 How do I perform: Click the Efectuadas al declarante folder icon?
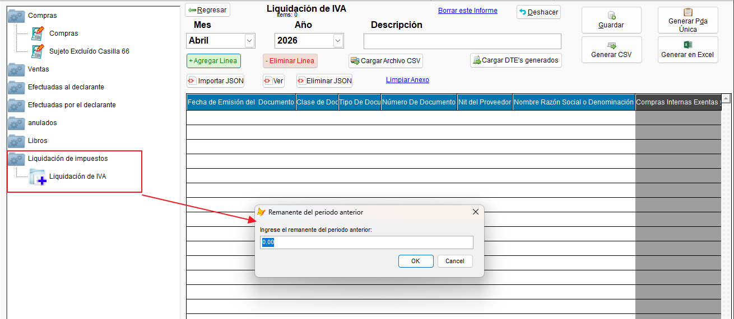[x=16, y=87]
